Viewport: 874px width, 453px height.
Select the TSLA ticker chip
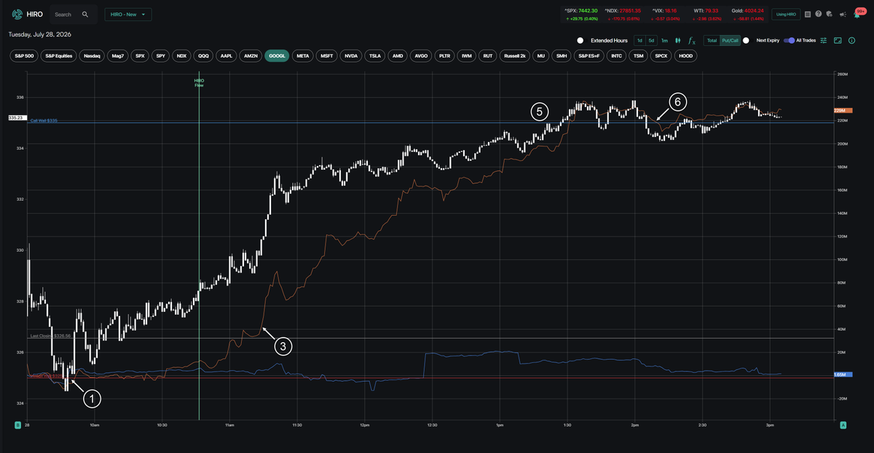coord(375,55)
